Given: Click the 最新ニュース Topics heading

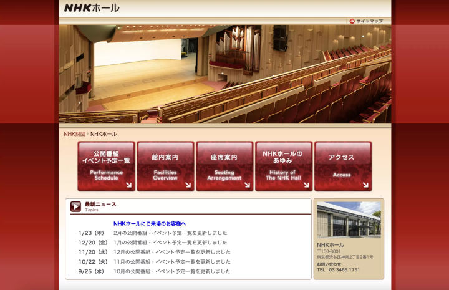Looking at the screenshot, I should point(100,206).
